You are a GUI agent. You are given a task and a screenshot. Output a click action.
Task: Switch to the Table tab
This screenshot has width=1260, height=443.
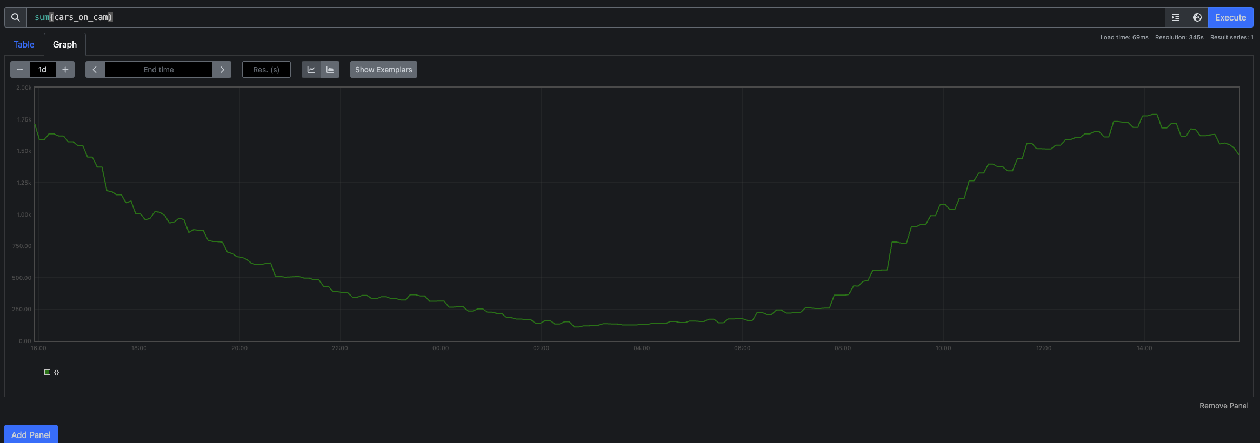pyautogui.click(x=24, y=44)
